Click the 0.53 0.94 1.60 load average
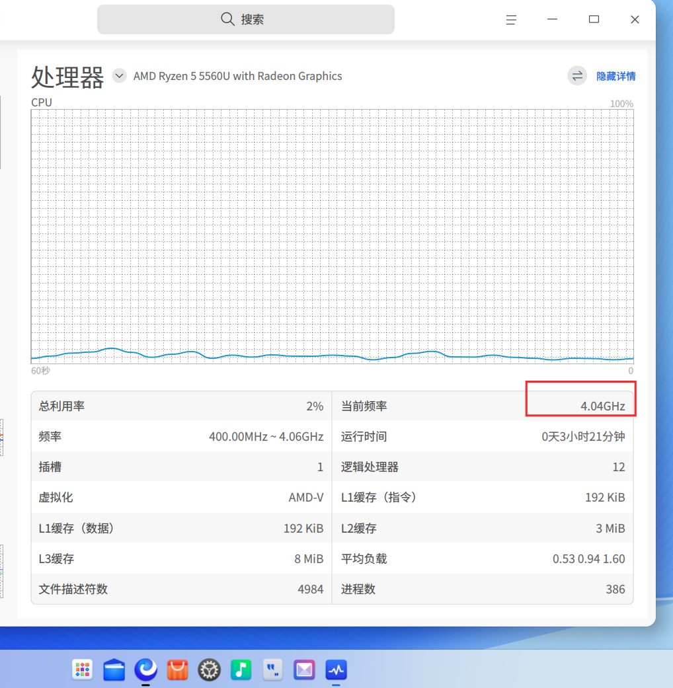This screenshot has height=688, width=673. tap(589, 558)
